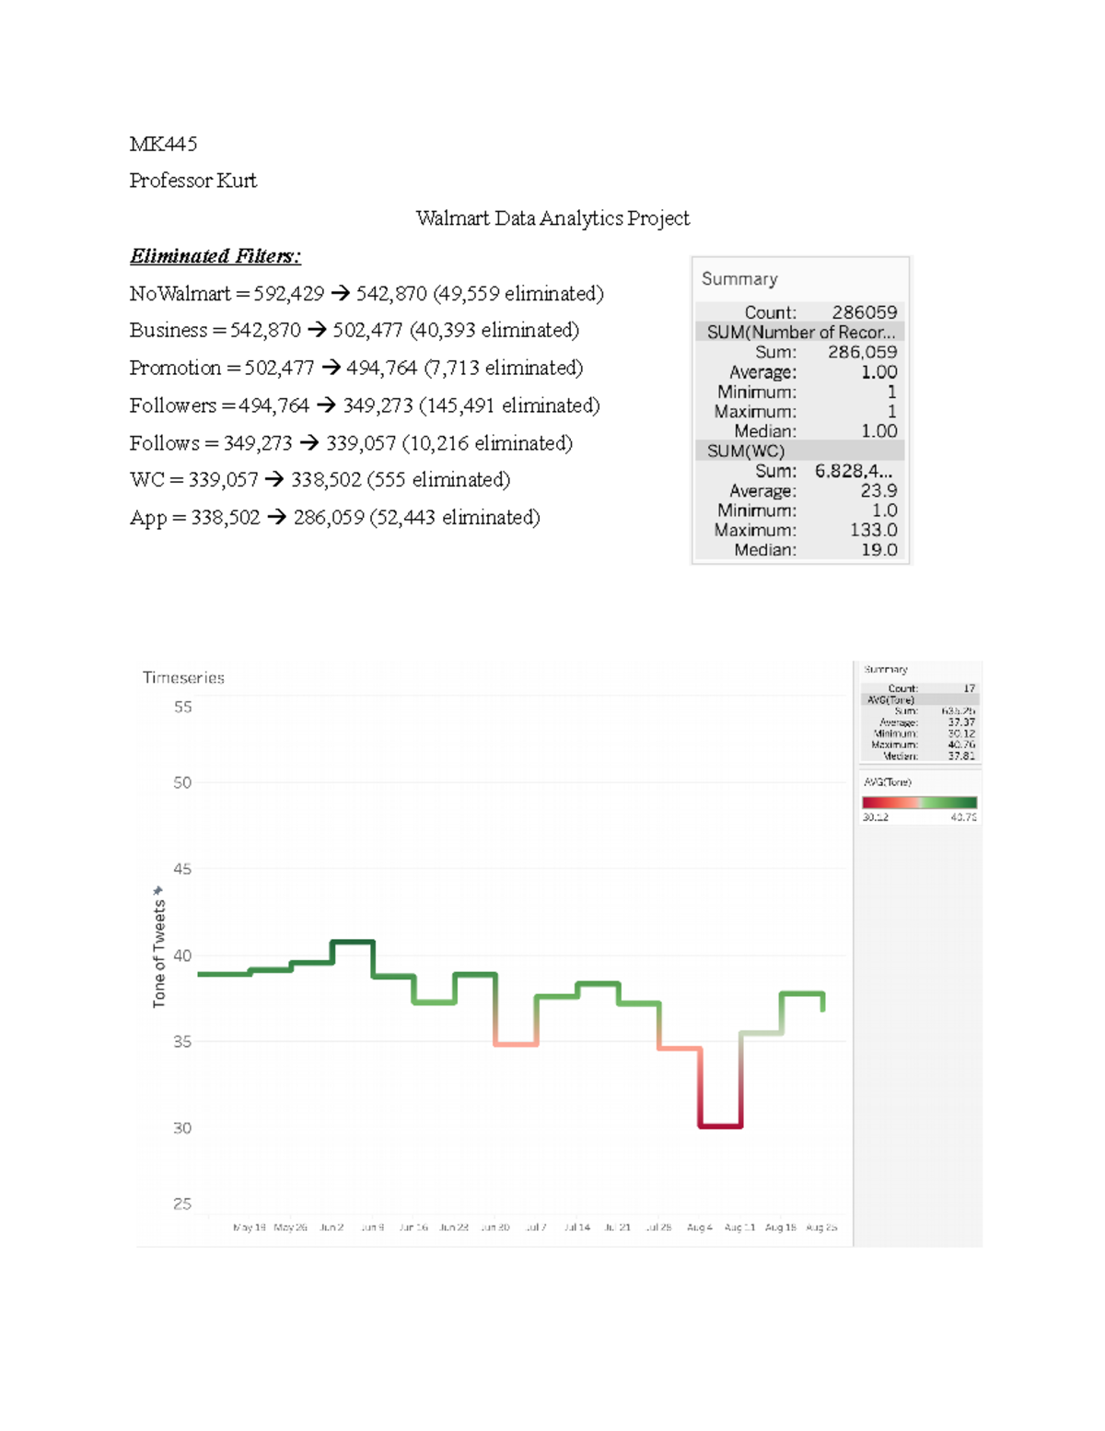The width and height of the screenshot is (1105, 1431).
Task: Click the 40 tick on the vertical axis
Action: (x=182, y=956)
